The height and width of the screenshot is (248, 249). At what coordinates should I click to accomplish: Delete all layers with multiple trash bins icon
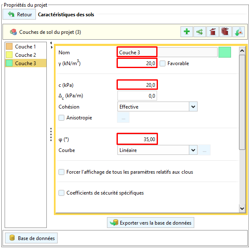point(225,32)
